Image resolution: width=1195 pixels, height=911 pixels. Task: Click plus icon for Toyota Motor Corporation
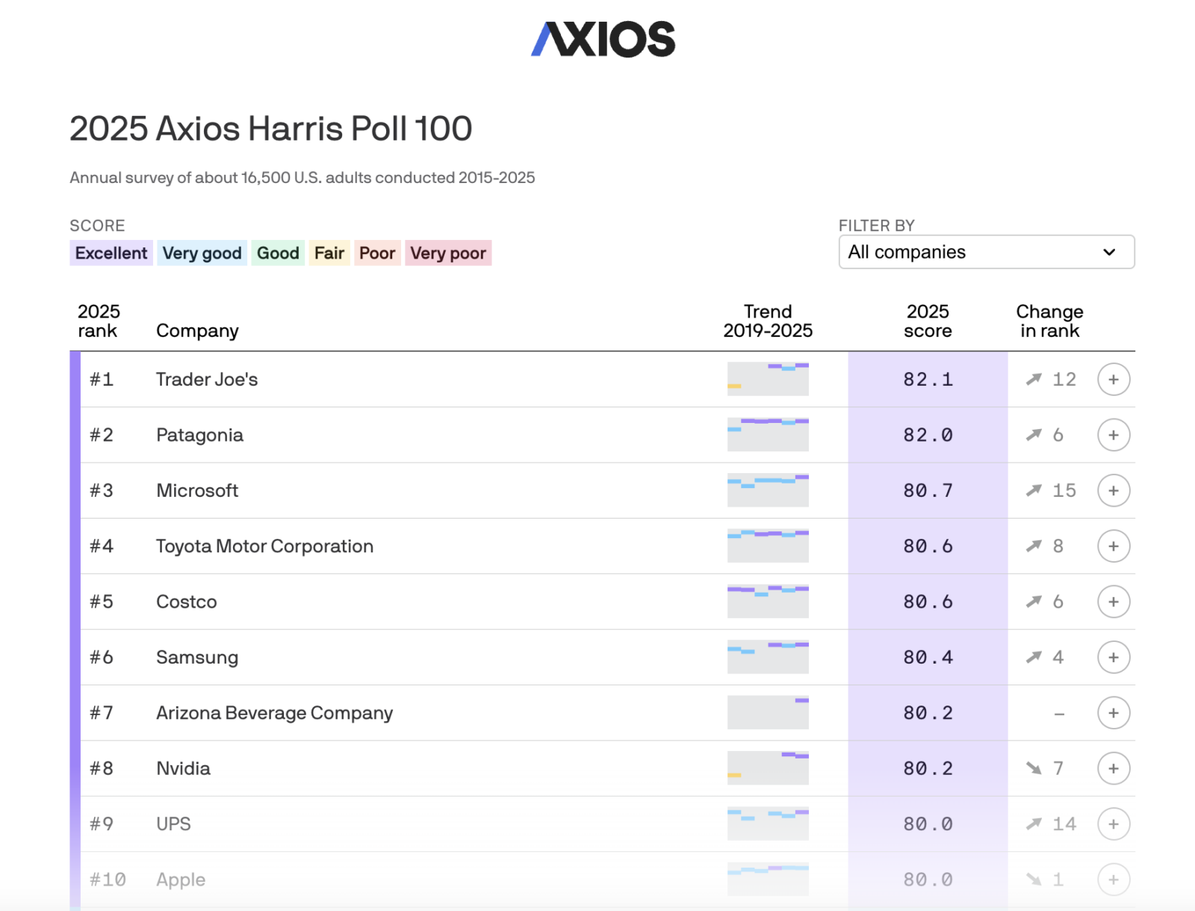[x=1113, y=546]
